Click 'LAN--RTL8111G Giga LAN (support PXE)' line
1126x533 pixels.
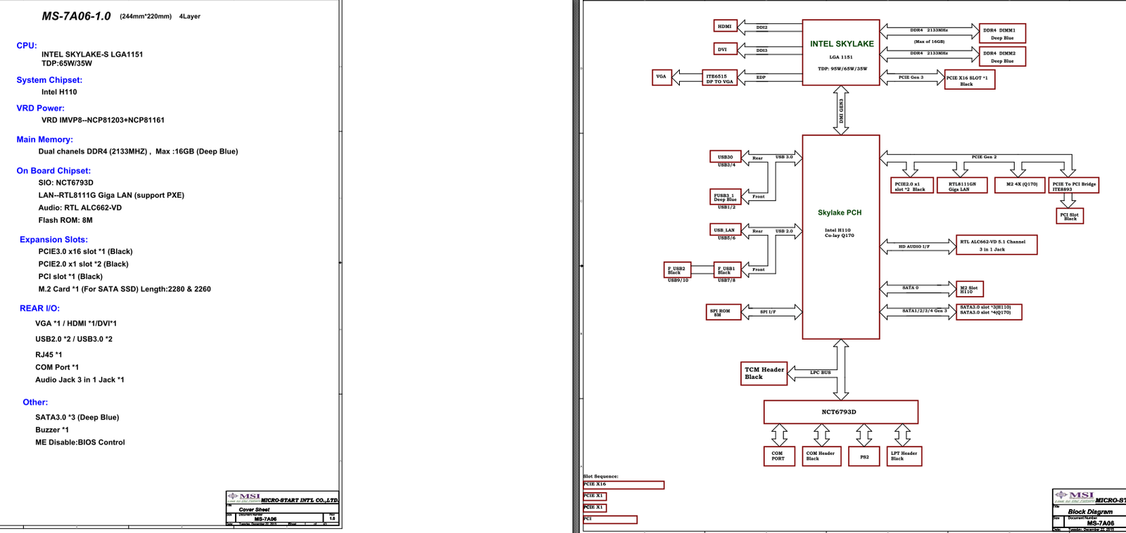[111, 195]
